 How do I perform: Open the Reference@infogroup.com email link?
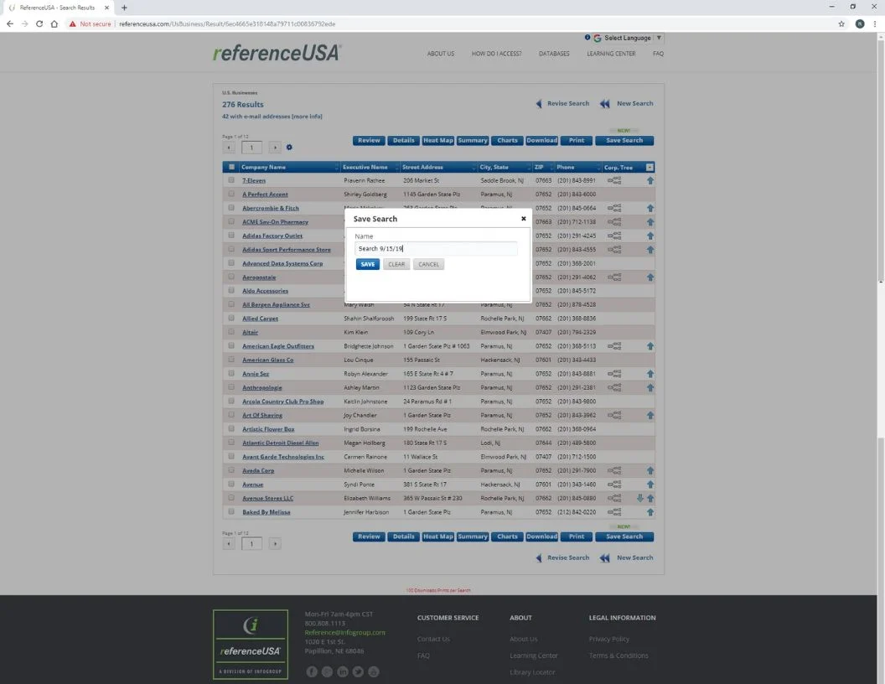344,633
